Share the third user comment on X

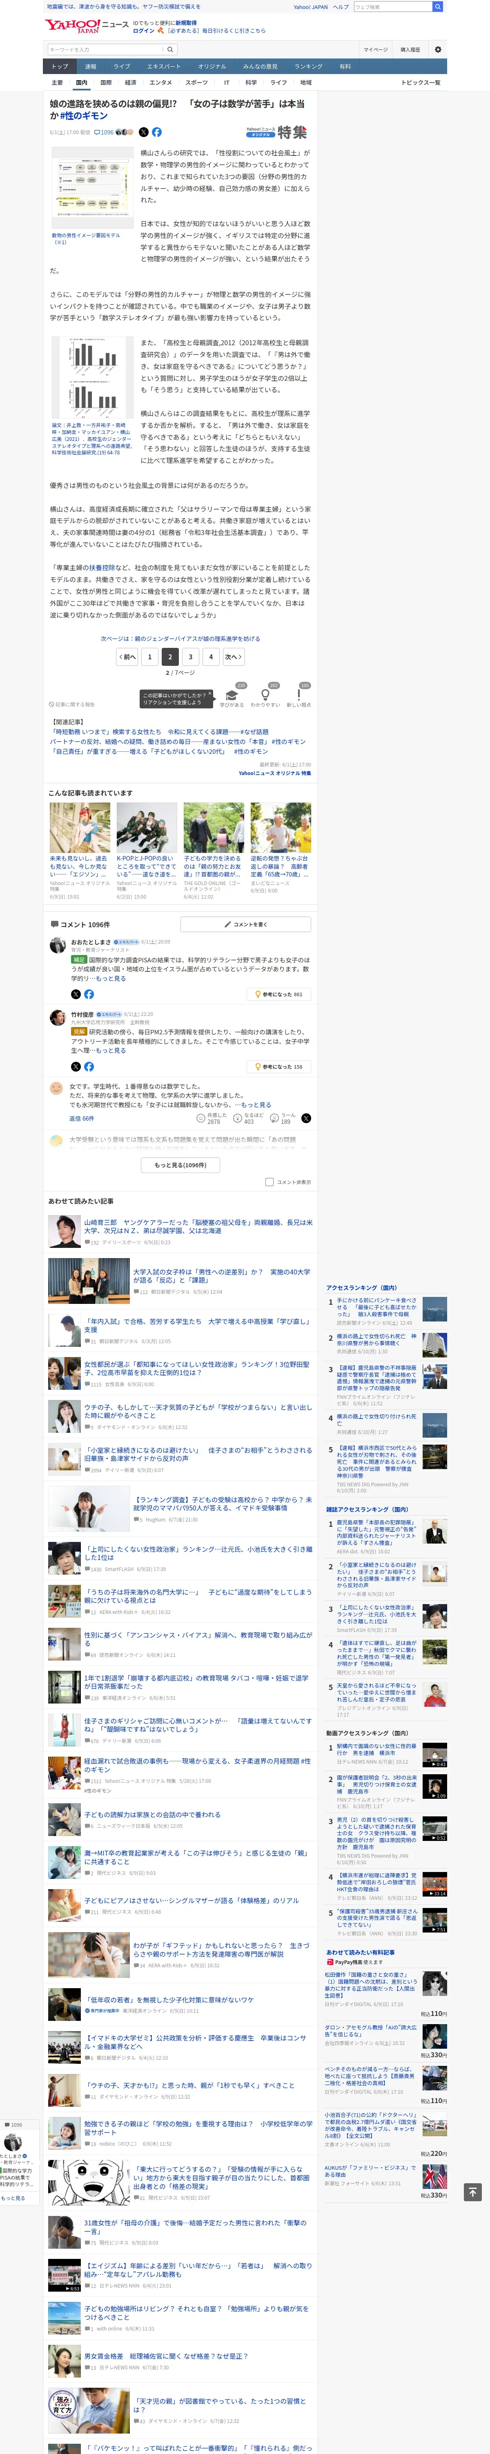(x=306, y=1118)
